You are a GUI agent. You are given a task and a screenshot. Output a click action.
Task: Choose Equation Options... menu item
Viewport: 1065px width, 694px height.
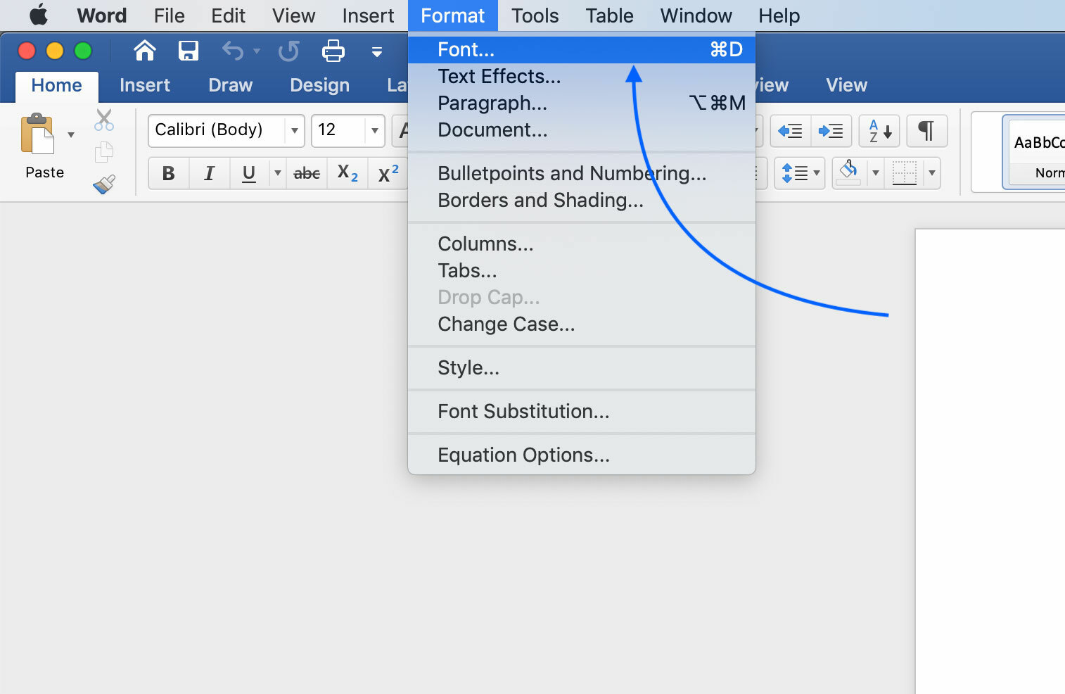[582, 455]
